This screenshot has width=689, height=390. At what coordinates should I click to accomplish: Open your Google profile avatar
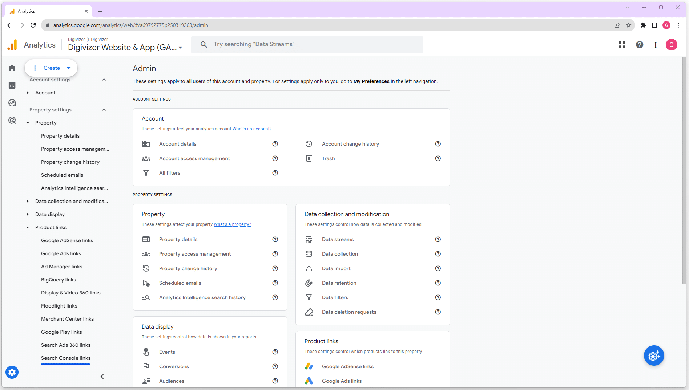(672, 45)
